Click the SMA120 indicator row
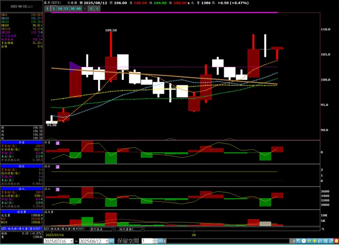This screenshot has width=339, height=245. [22, 29]
